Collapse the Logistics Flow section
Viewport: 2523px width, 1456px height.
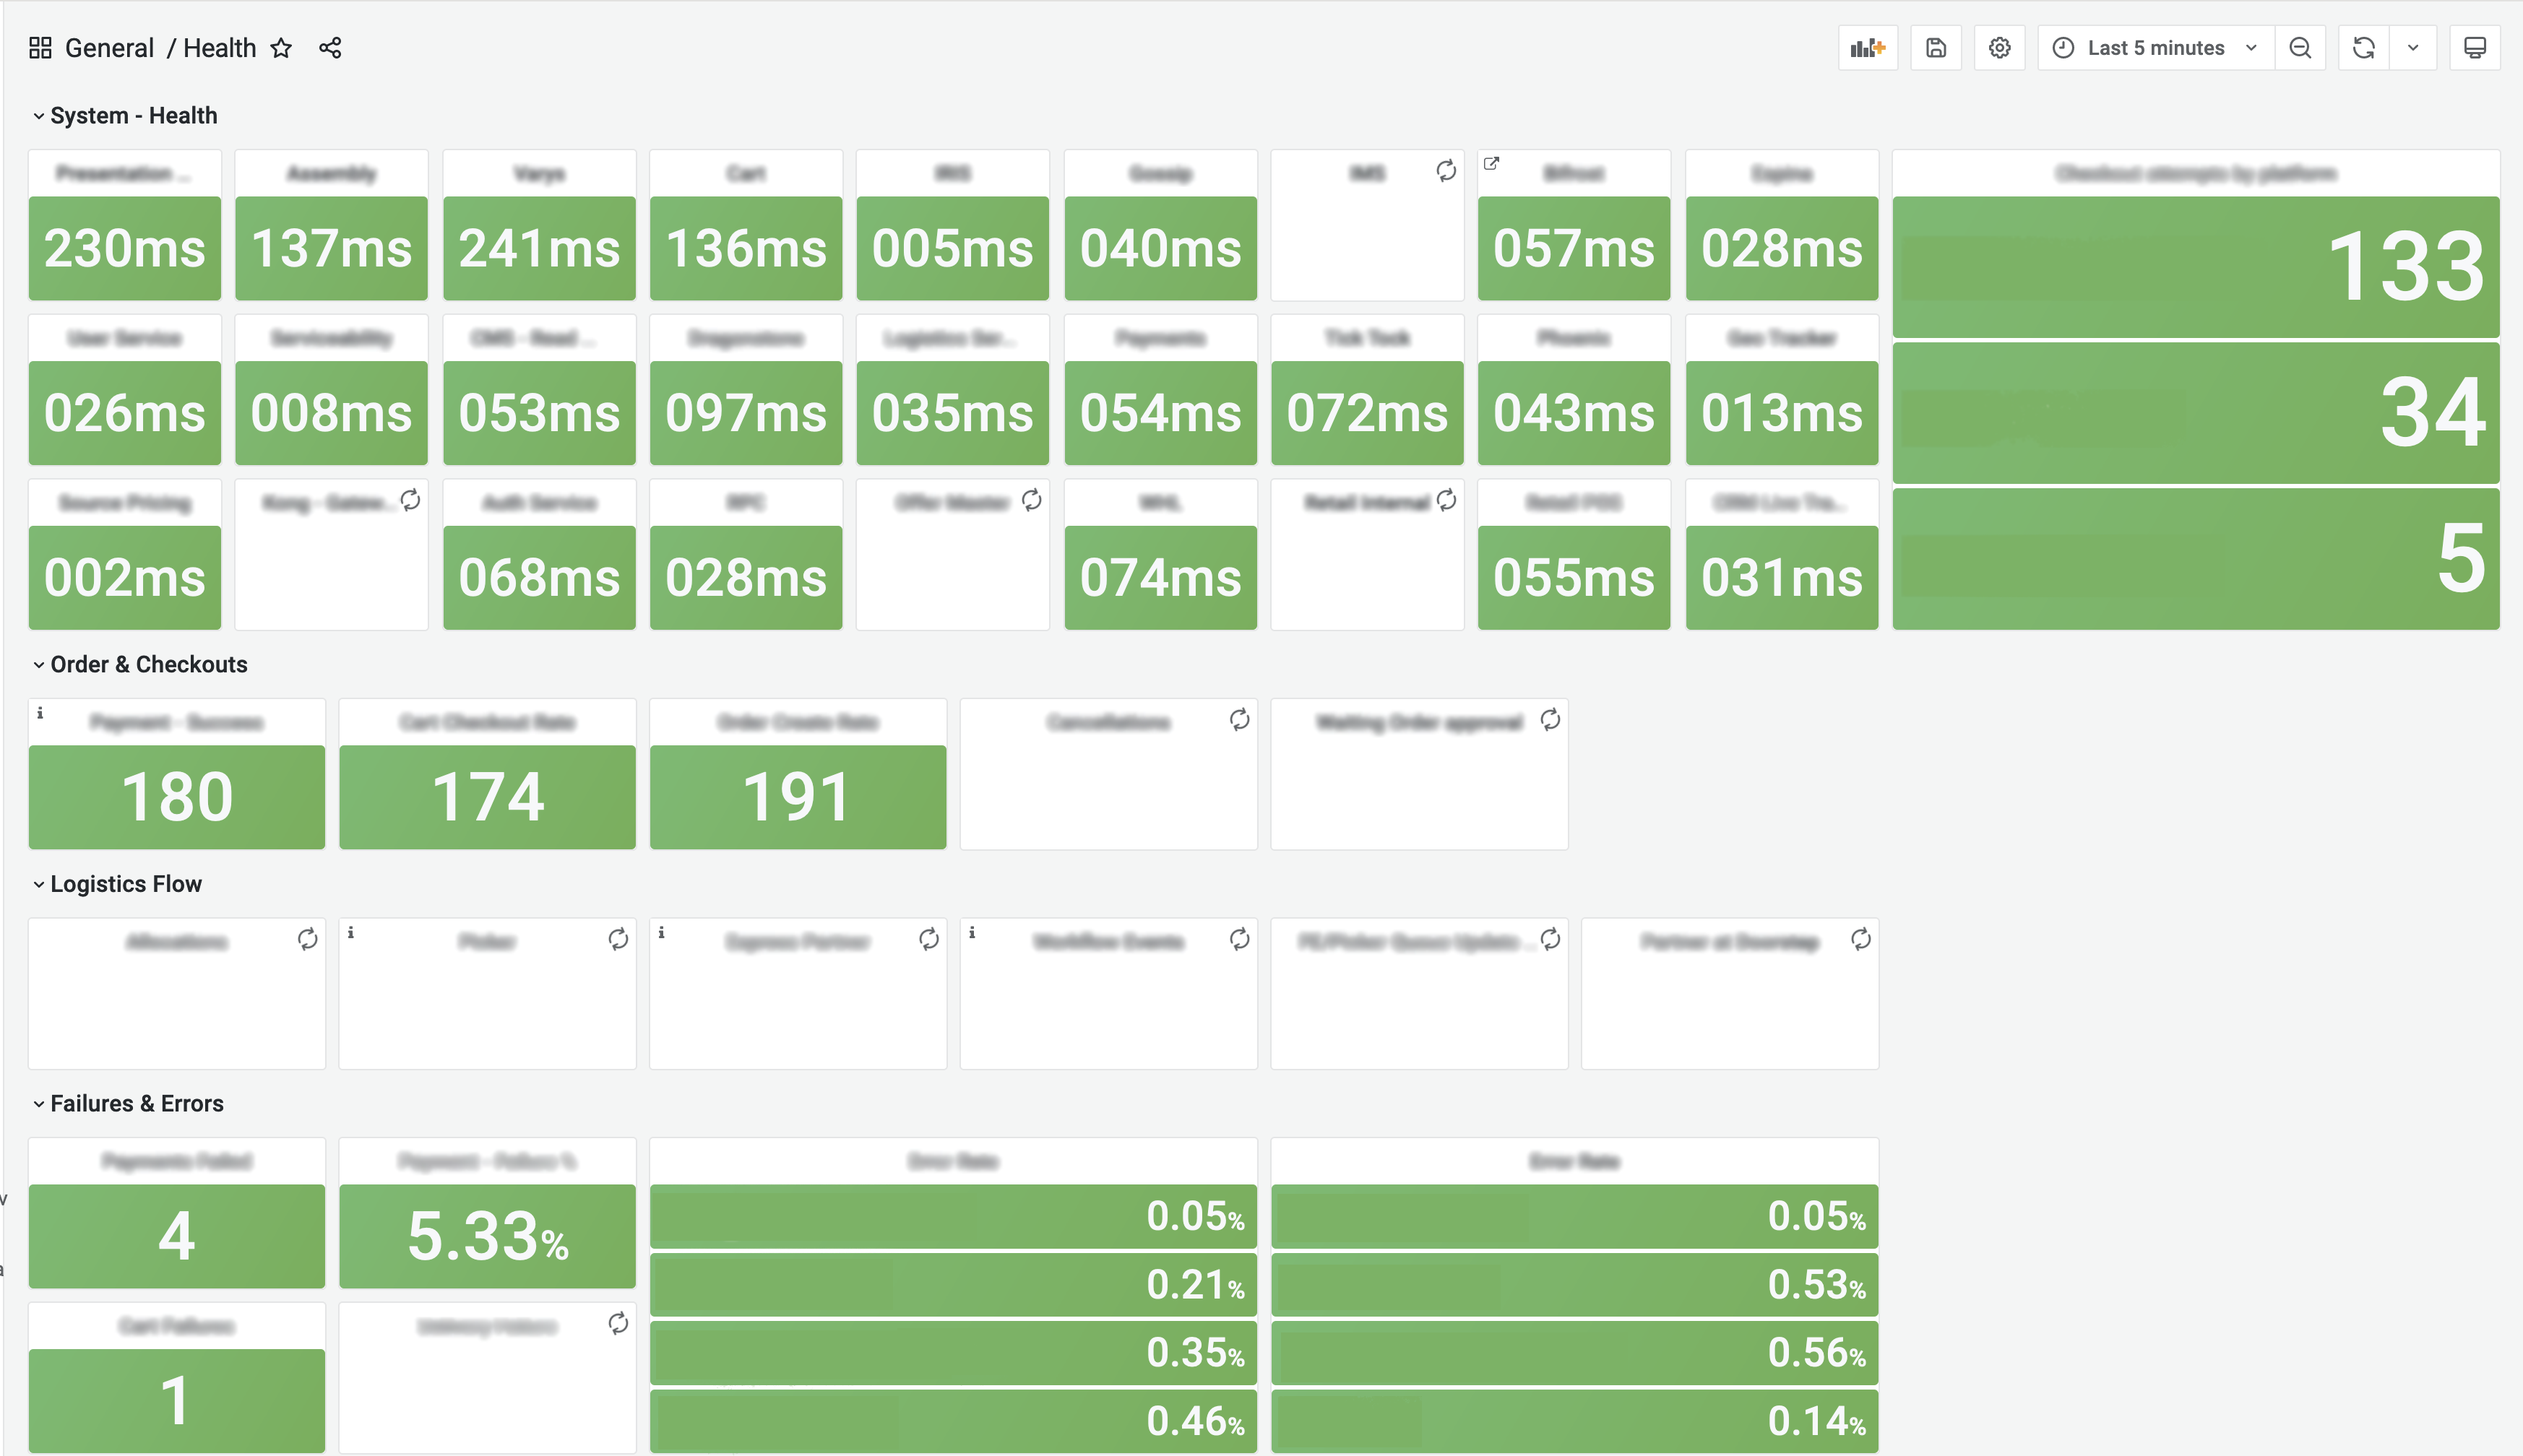tap(38, 883)
